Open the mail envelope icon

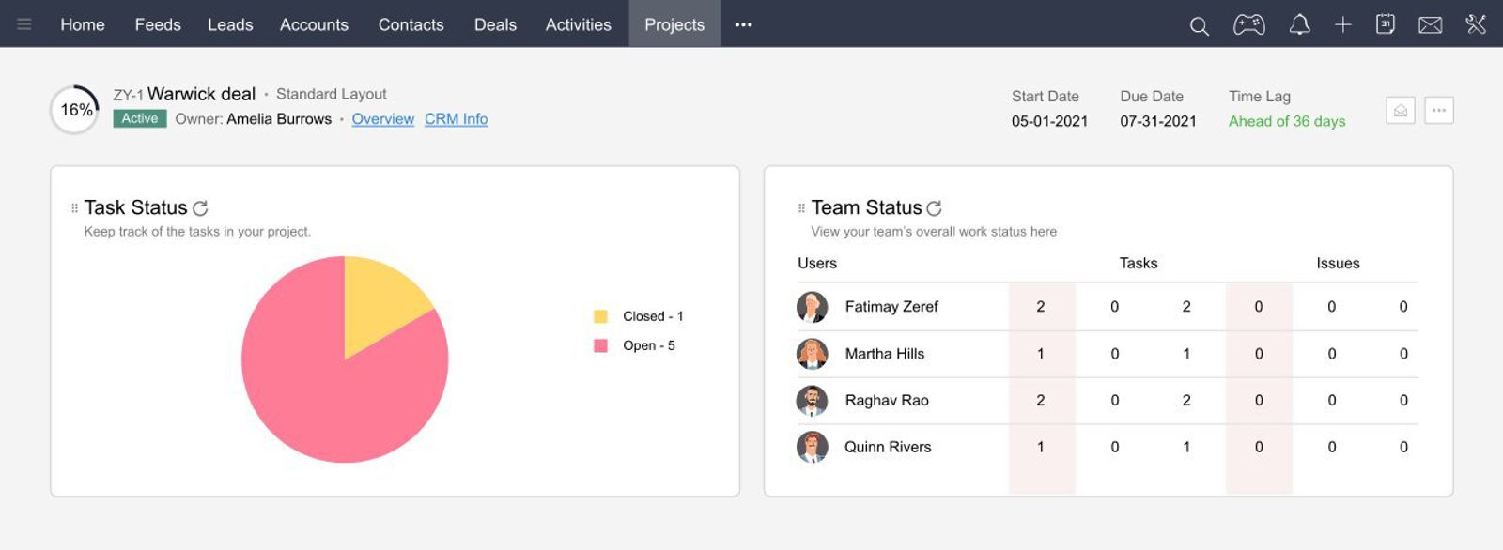pos(1430,25)
